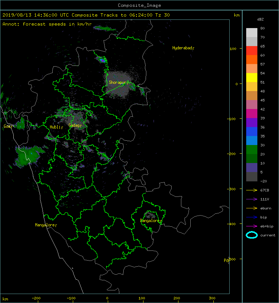Select the bright green 30–20 dBZ band
This screenshot has height=303, width=279.
point(252,150)
